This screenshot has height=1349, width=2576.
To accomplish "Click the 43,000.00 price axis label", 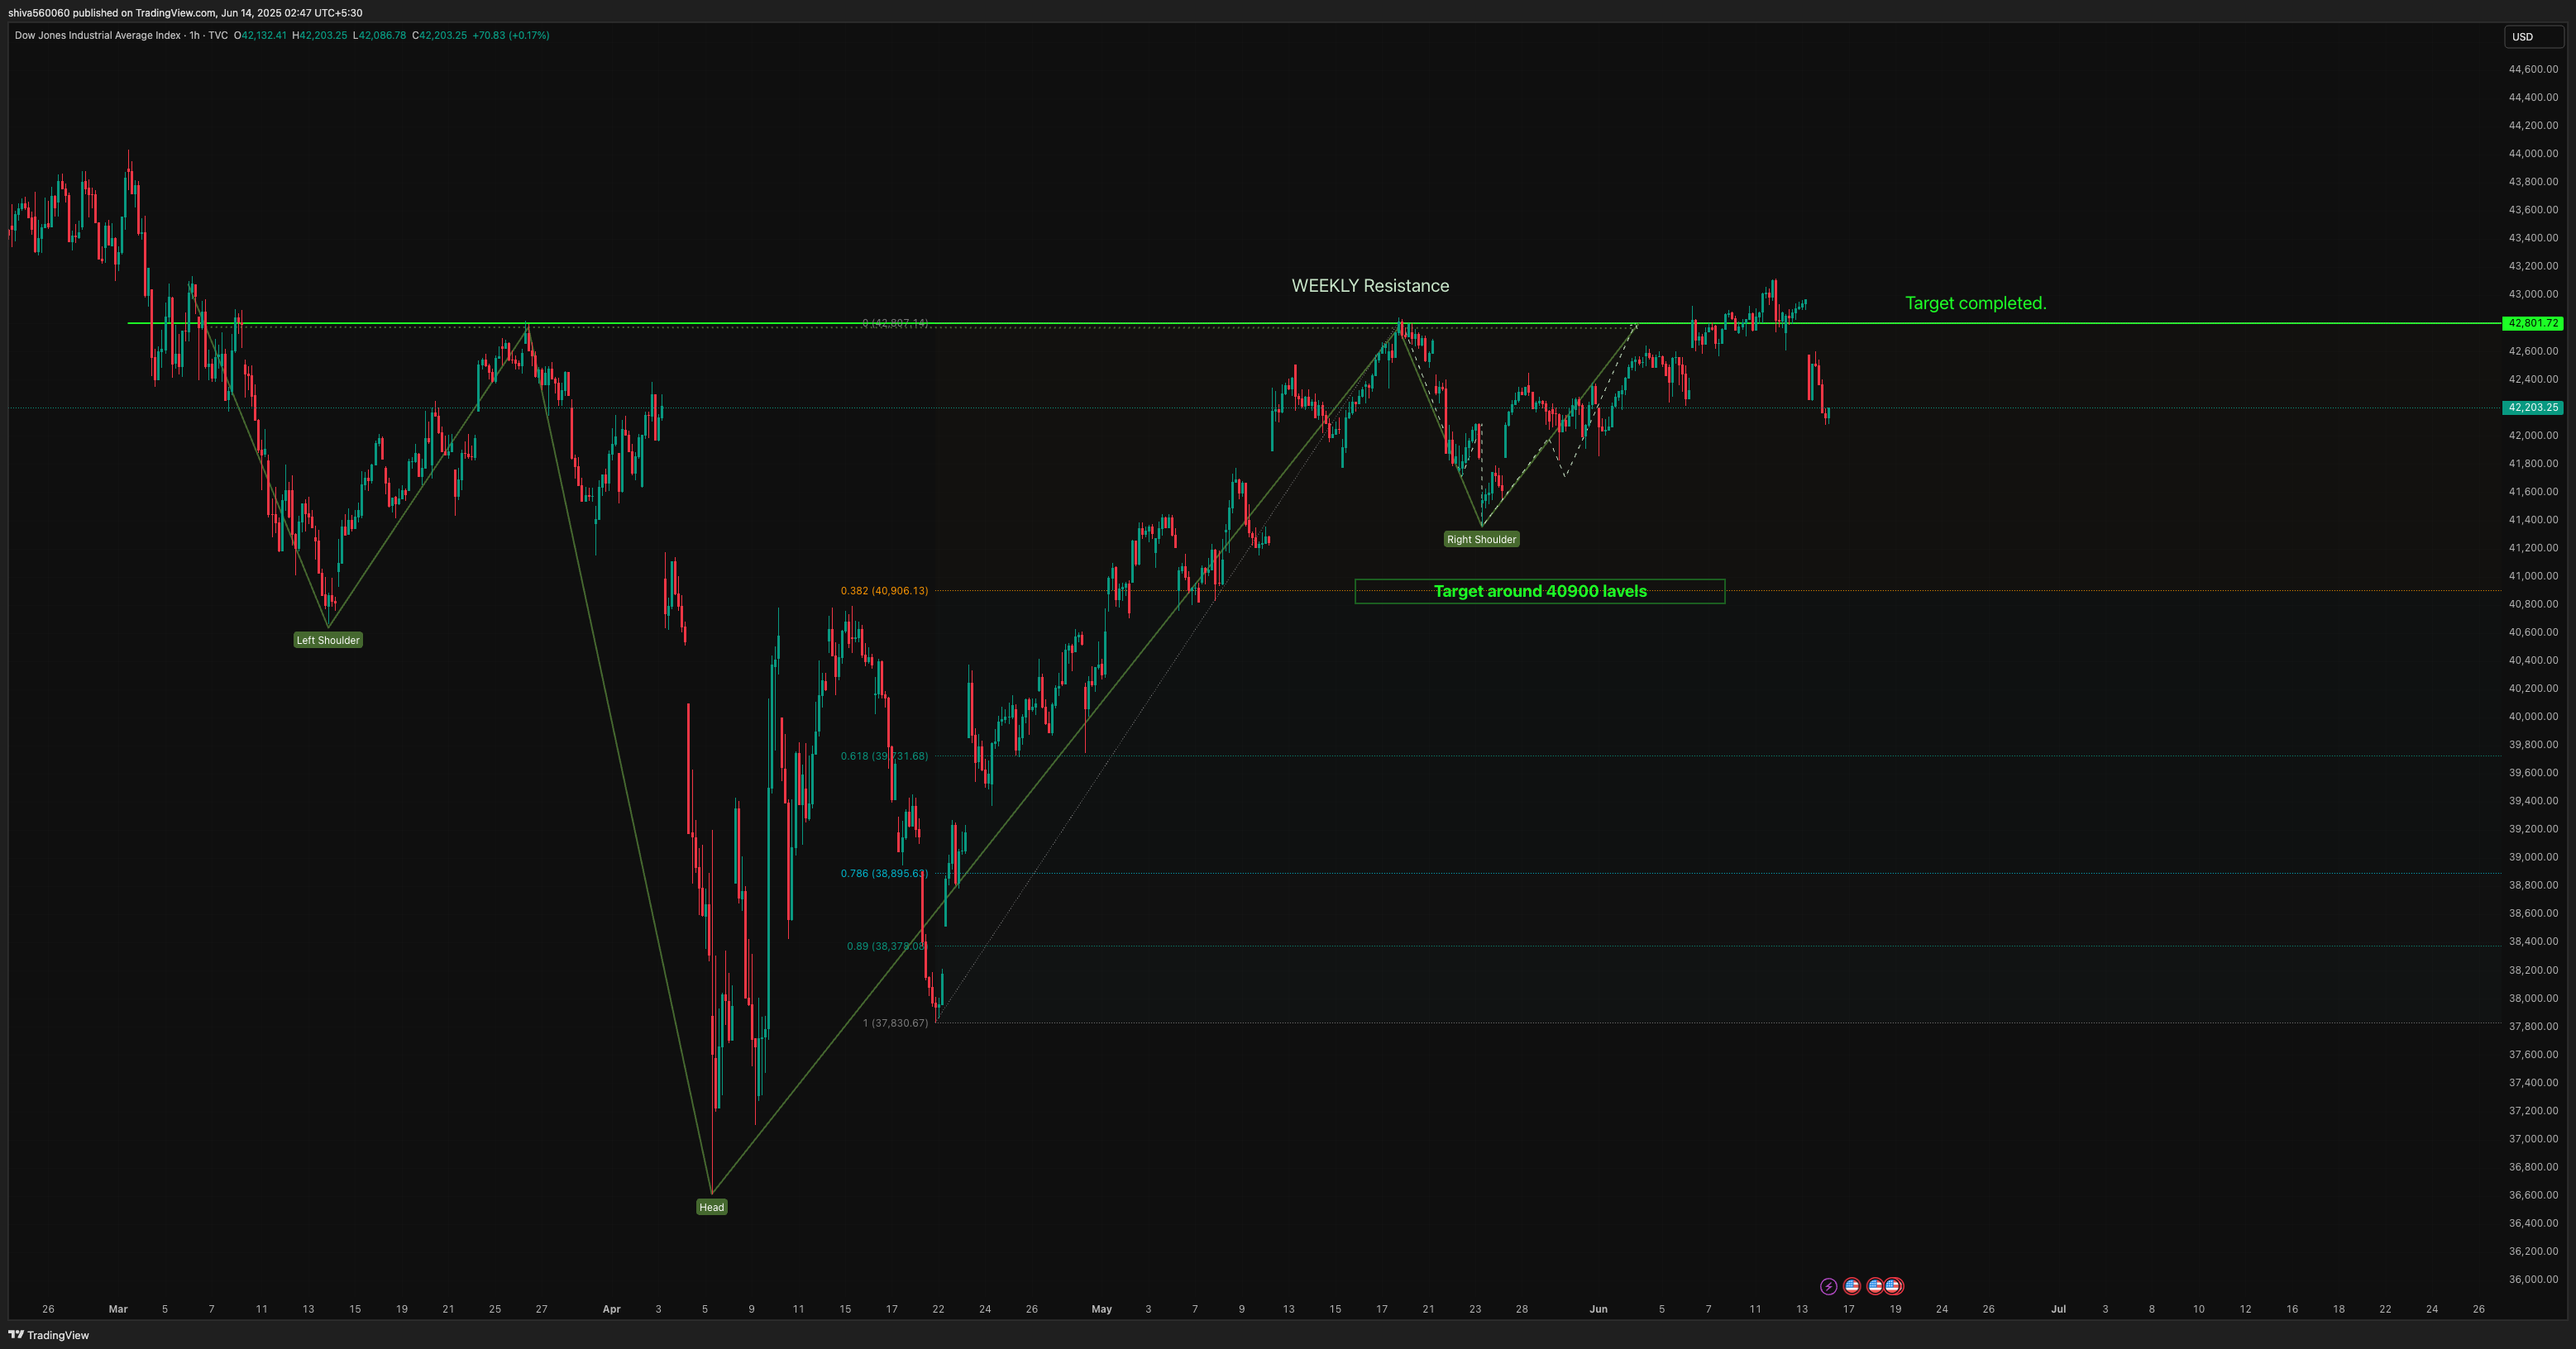I will (2533, 293).
